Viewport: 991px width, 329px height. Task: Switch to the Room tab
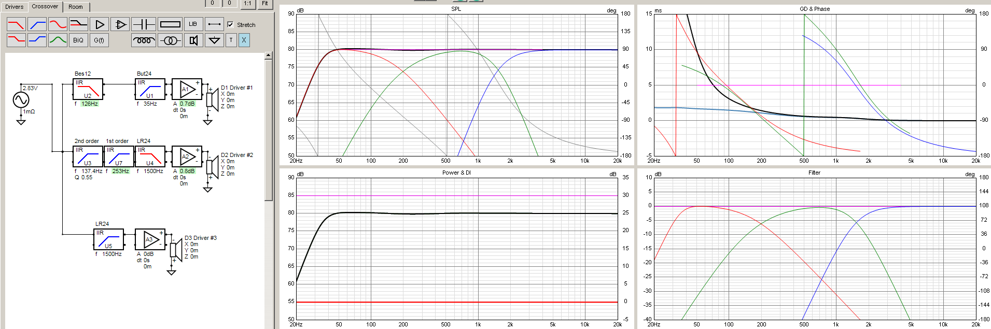pos(76,7)
